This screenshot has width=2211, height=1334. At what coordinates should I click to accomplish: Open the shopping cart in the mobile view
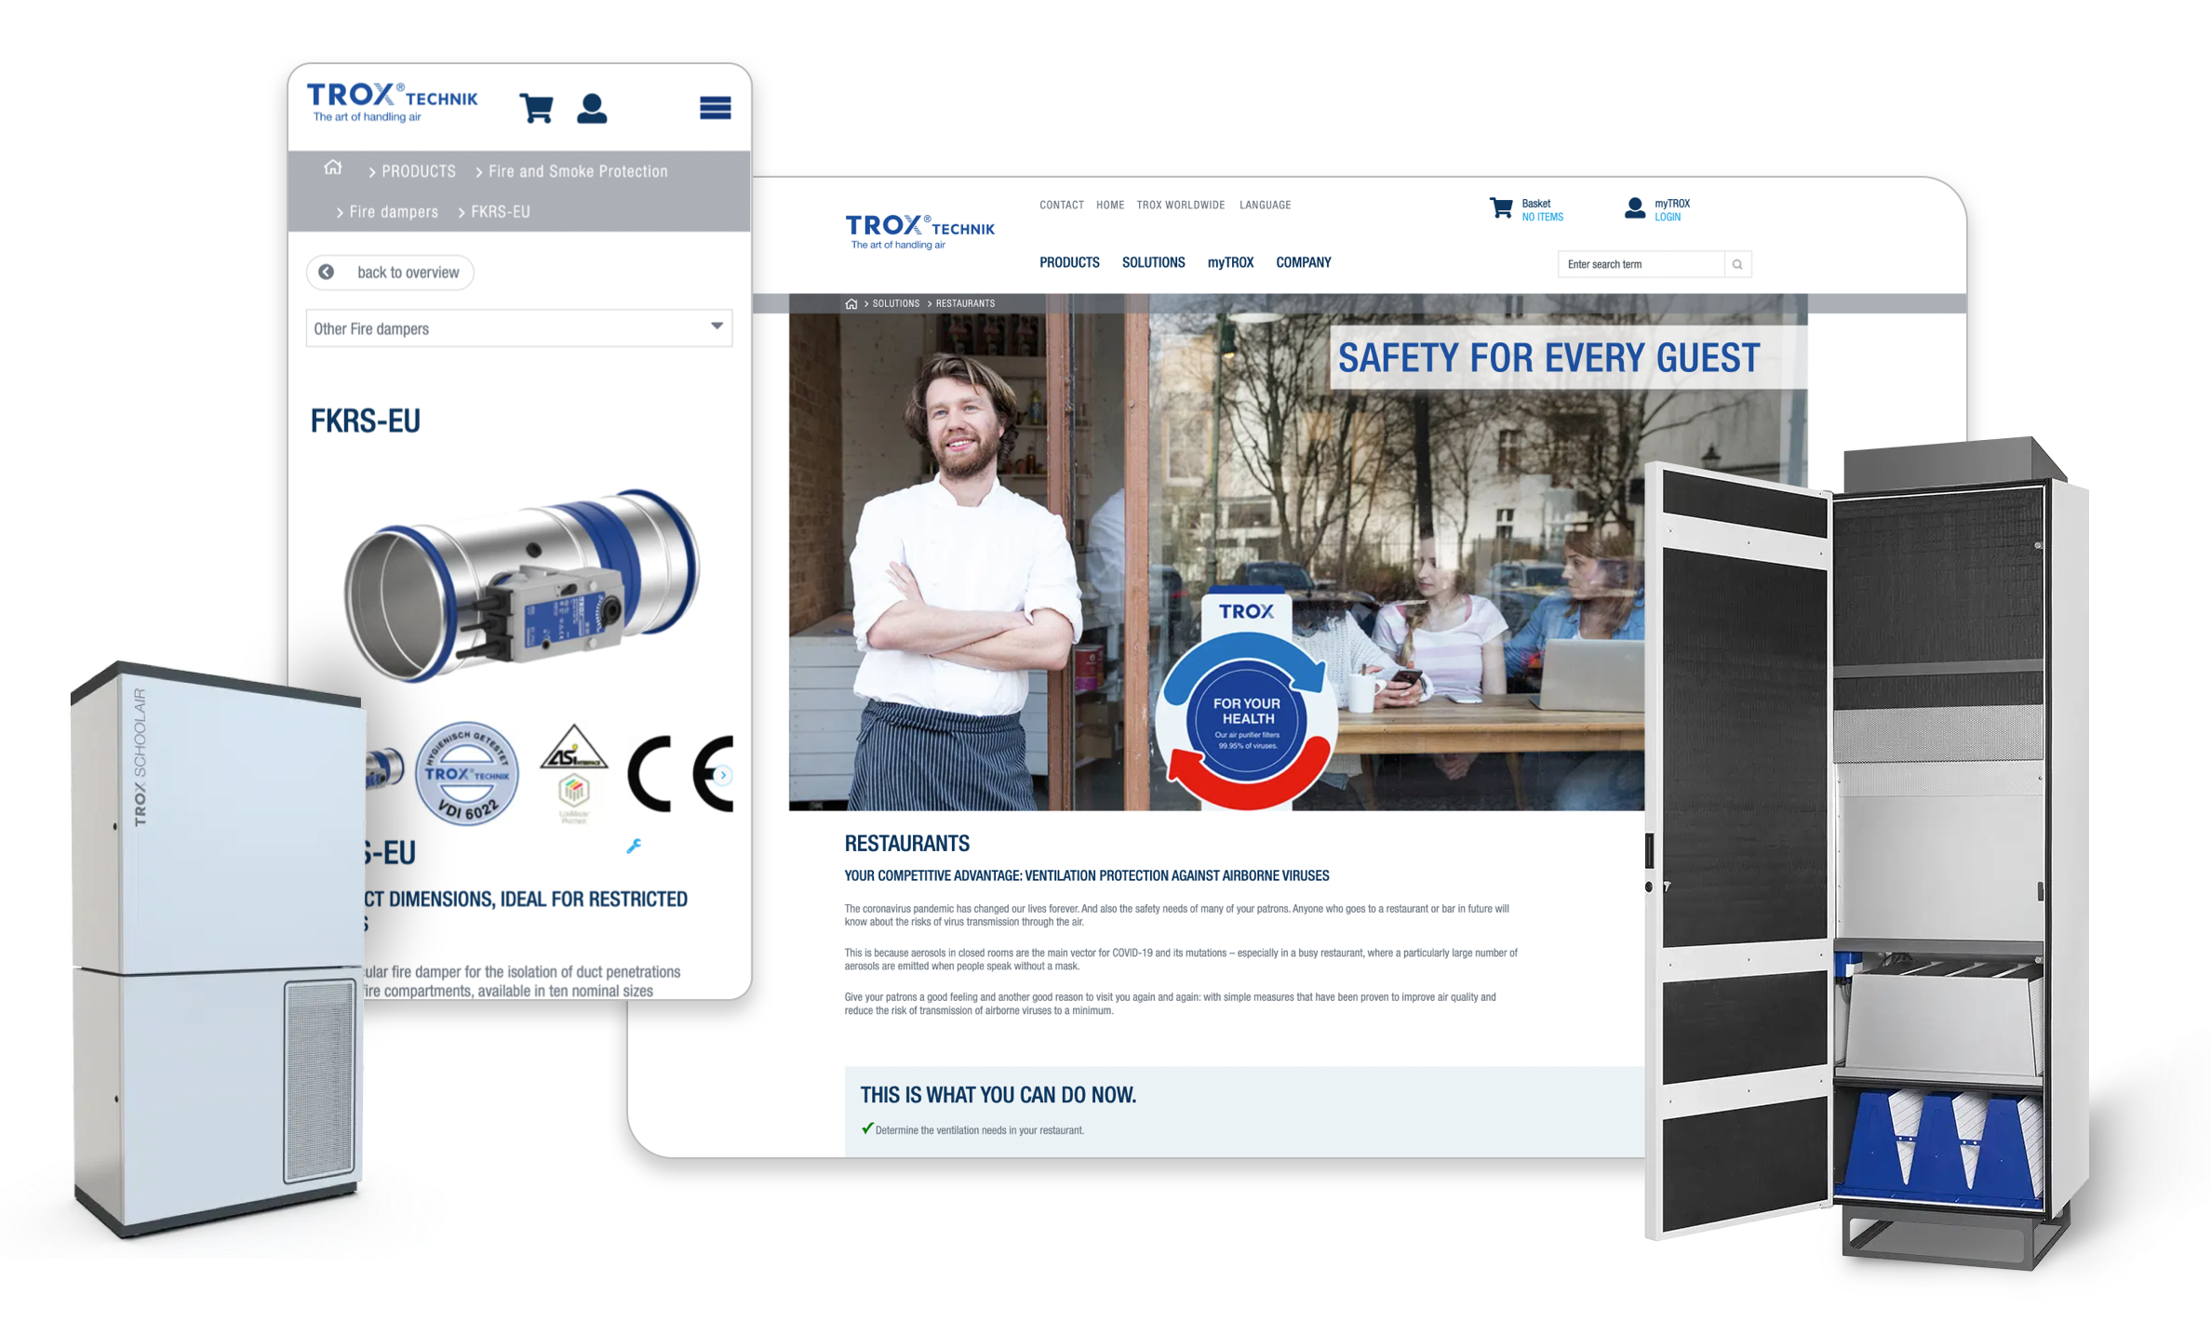536,108
